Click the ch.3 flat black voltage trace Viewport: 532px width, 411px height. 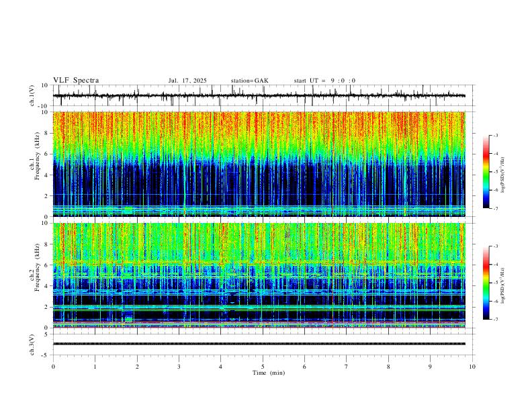[259, 344]
